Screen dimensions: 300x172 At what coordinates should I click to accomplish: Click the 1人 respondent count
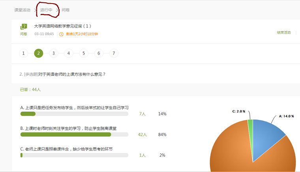142,155
